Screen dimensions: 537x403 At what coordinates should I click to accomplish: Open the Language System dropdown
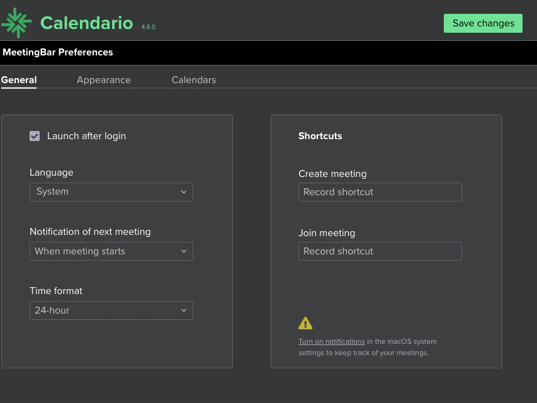point(111,192)
